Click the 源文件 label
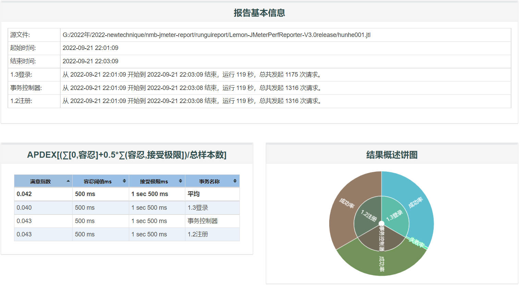 [x=20, y=35]
